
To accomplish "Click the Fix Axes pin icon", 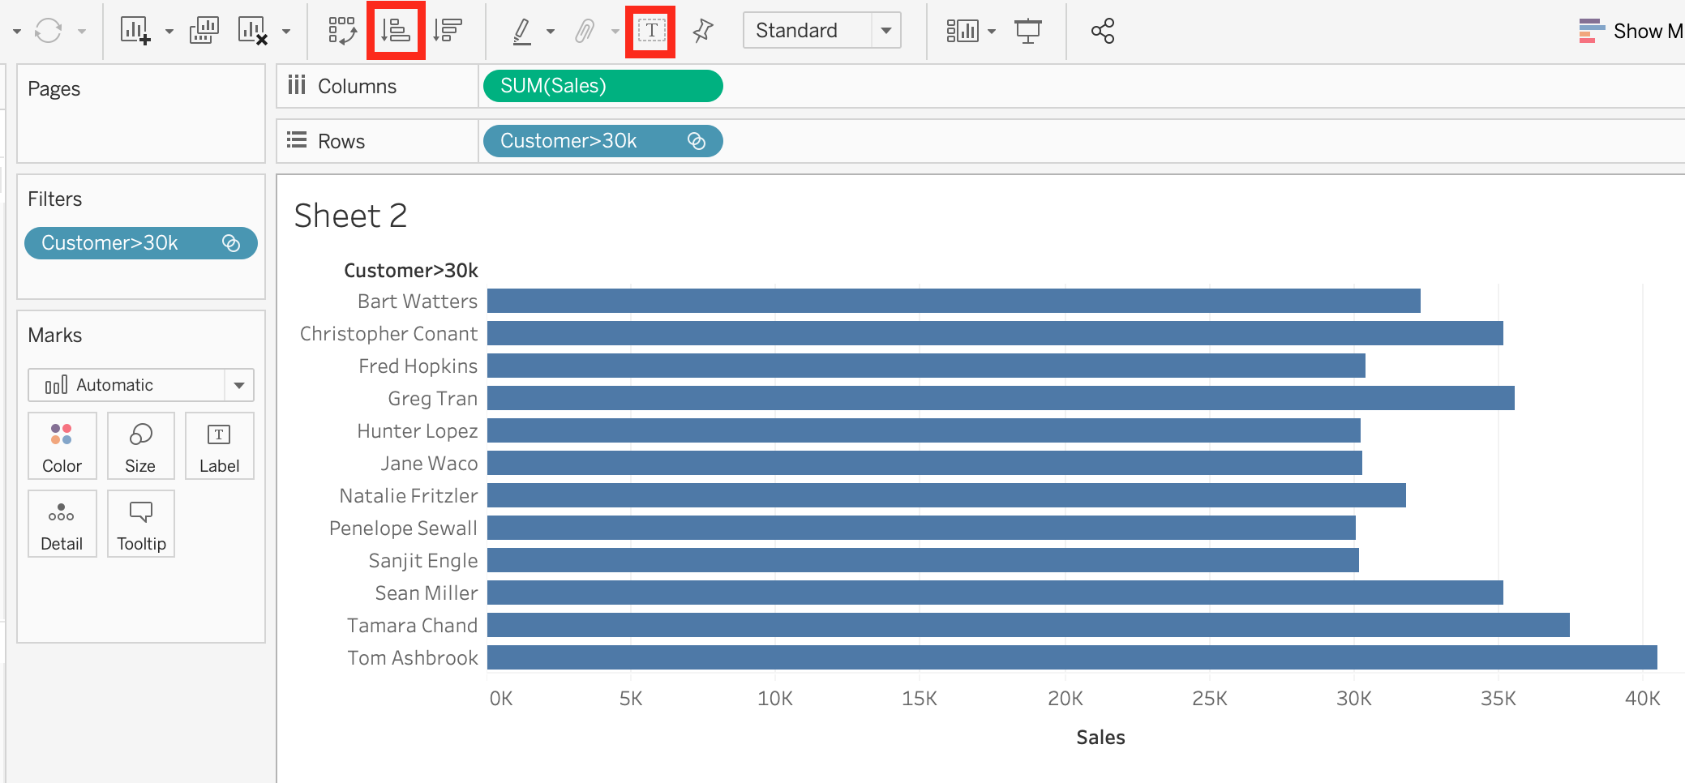I will pyautogui.click(x=702, y=31).
